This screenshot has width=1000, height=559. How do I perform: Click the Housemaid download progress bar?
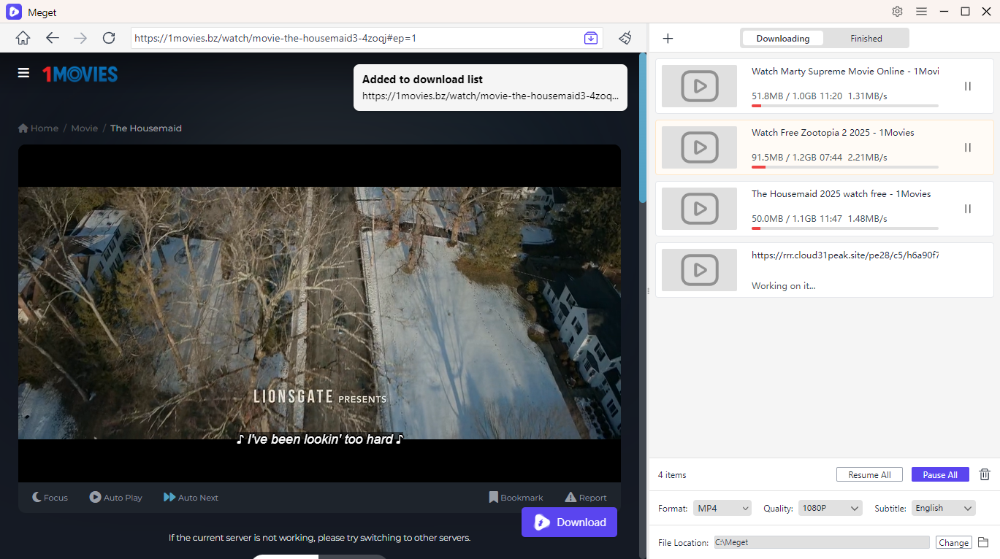(x=844, y=228)
